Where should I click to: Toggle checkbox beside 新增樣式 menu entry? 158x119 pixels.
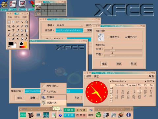click(43, 86)
